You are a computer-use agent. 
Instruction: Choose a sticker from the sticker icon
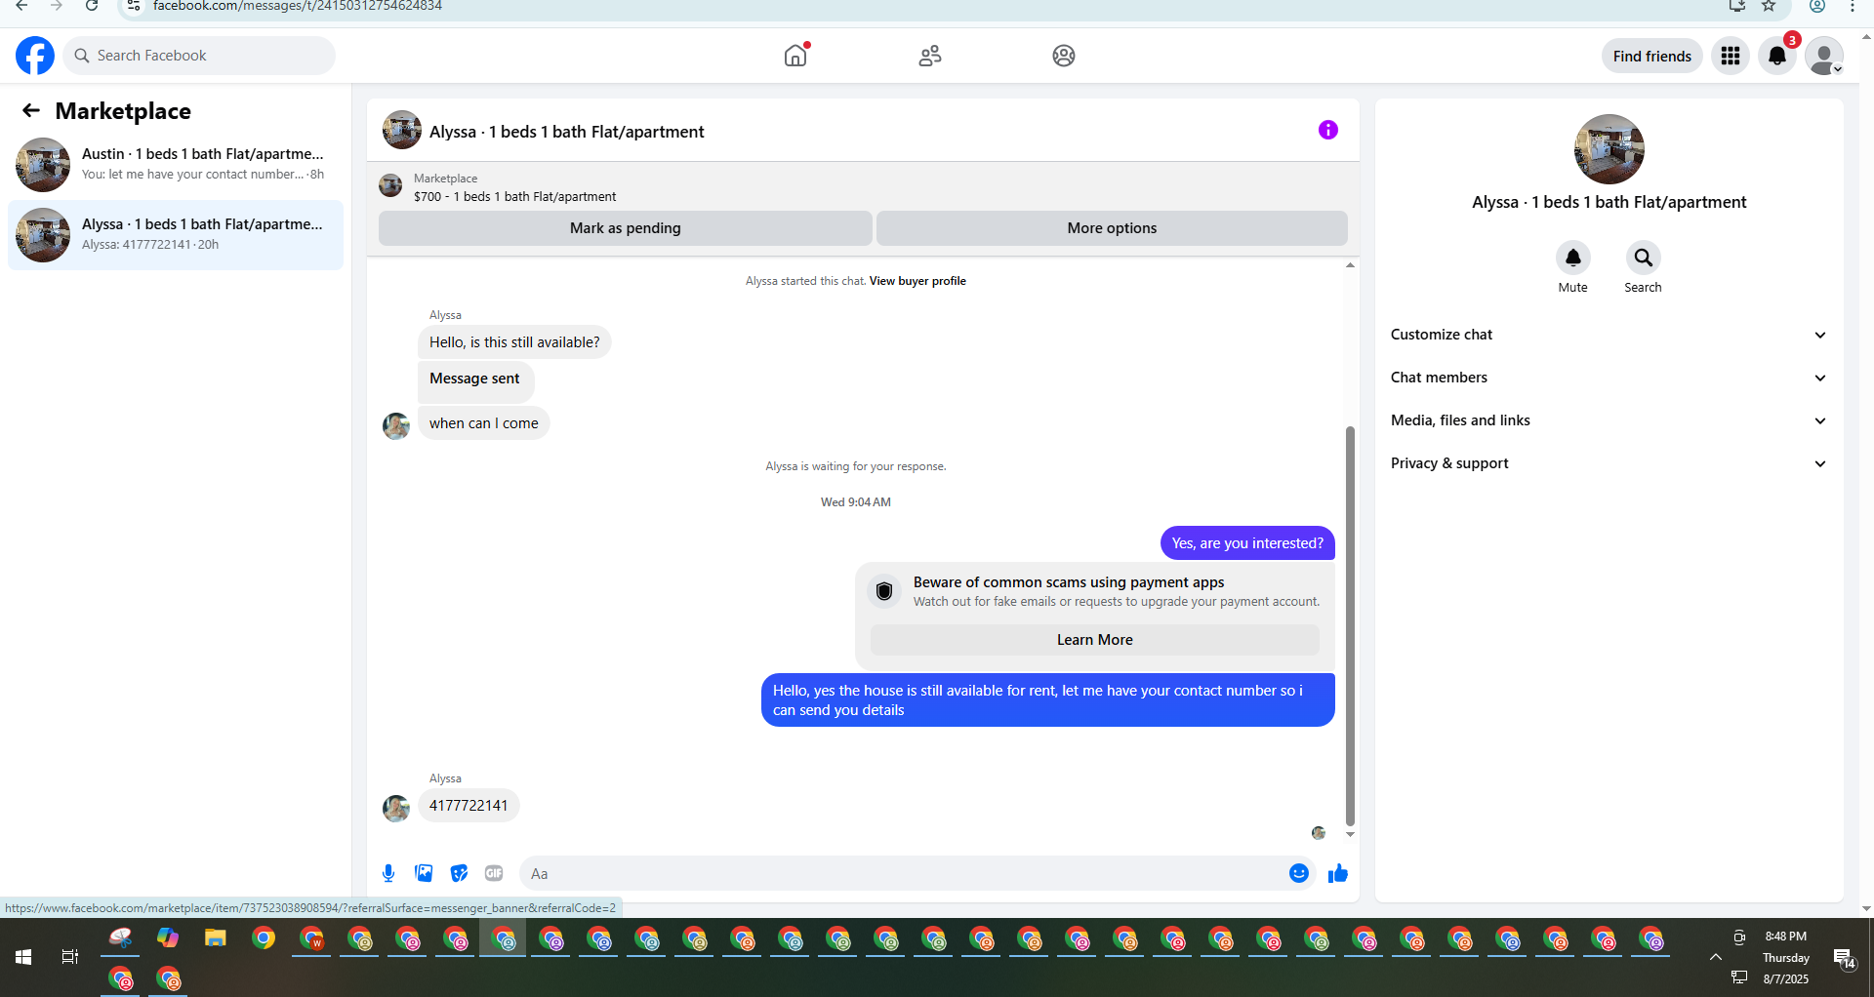tap(459, 873)
